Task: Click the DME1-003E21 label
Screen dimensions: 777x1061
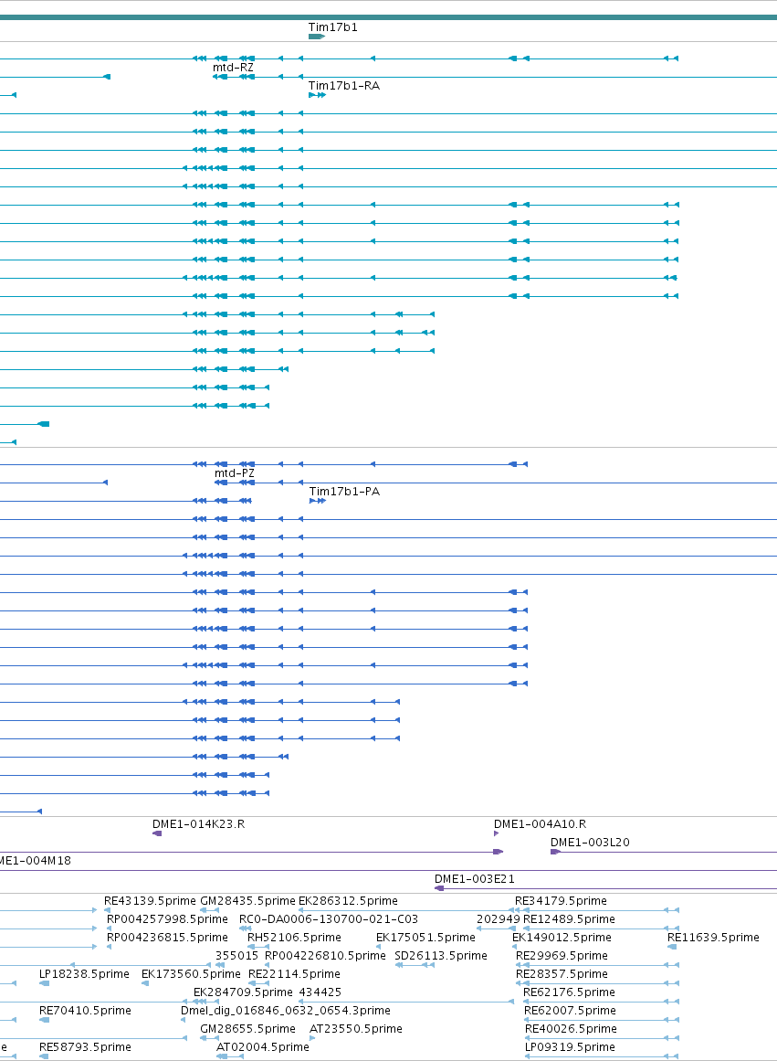Action: coord(474,879)
